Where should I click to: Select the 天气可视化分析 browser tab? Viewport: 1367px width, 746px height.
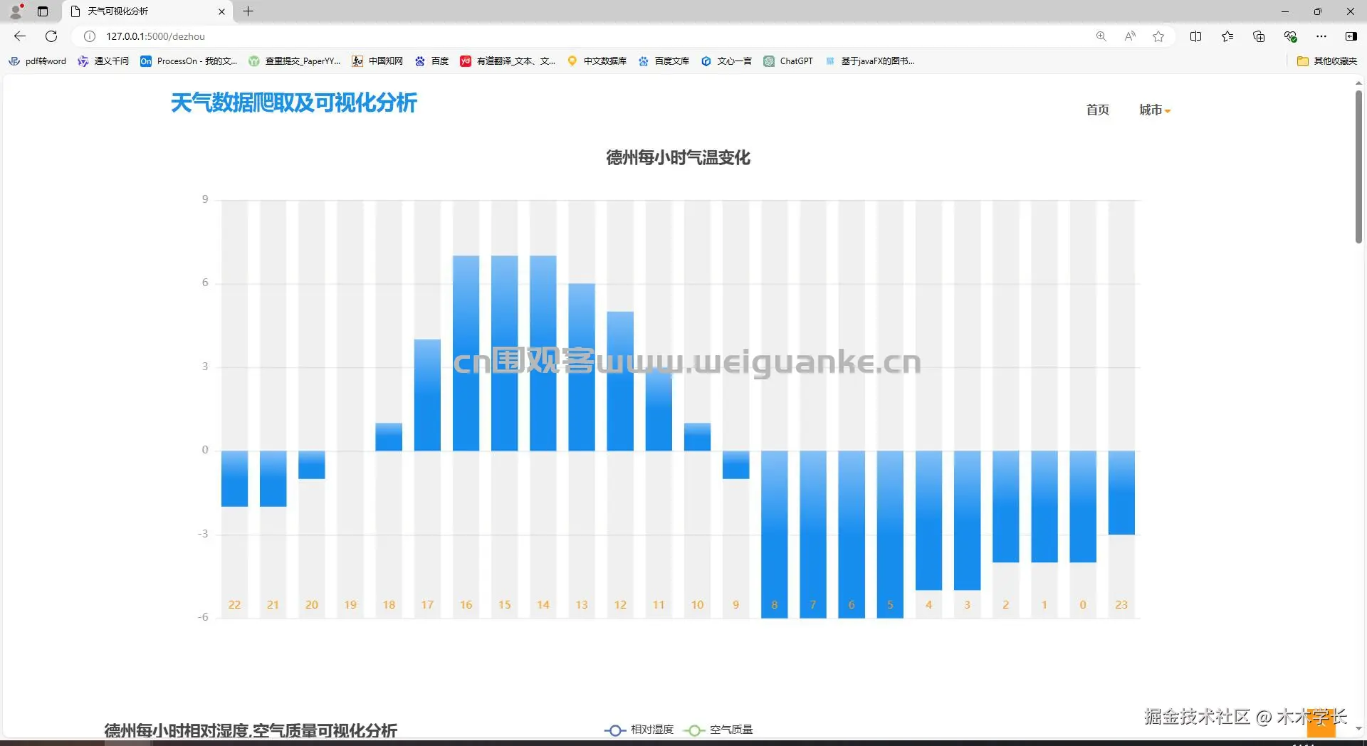(x=147, y=11)
